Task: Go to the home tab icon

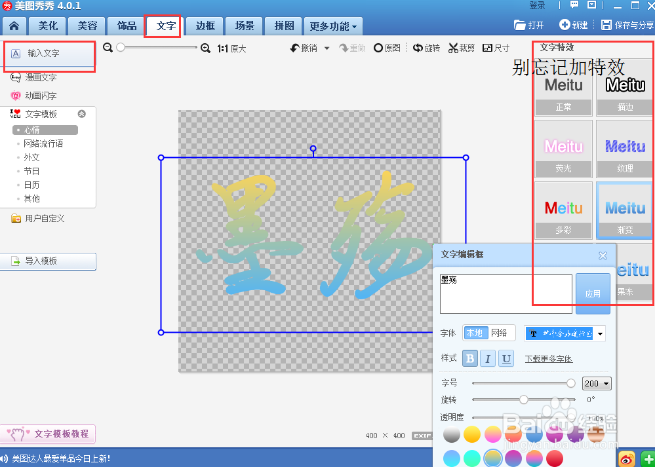Action: (14, 26)
